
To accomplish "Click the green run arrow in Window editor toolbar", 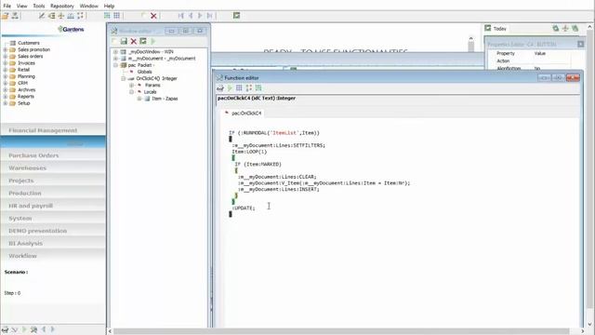I will click(152, 41).
